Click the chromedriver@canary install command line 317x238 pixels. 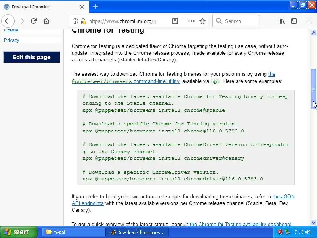tap(163, 158)
